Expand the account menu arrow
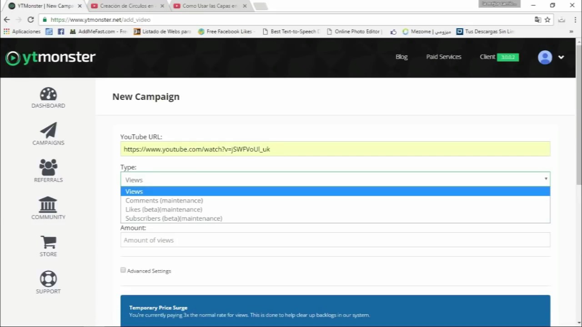582x327 pixels. coord(561,57)
